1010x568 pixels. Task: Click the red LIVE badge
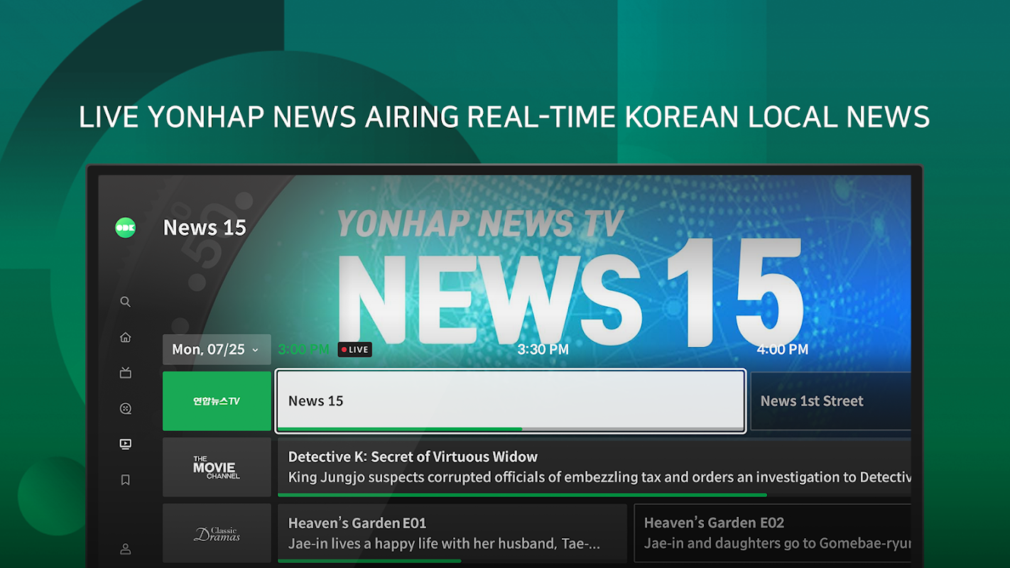[355, 349]
